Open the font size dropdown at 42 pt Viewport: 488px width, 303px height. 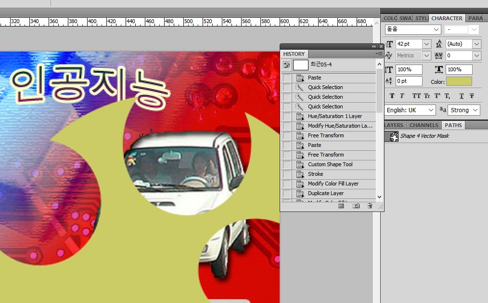coord(427,44)
